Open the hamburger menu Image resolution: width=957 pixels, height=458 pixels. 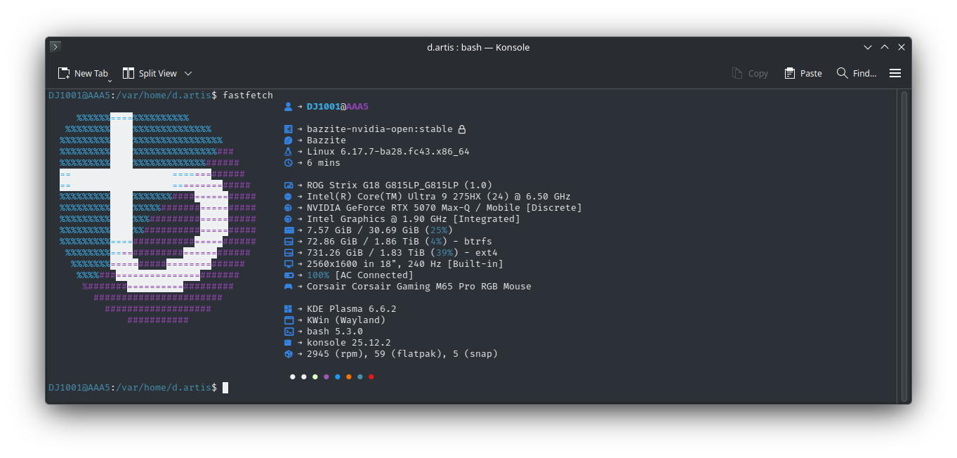point(895,73)
